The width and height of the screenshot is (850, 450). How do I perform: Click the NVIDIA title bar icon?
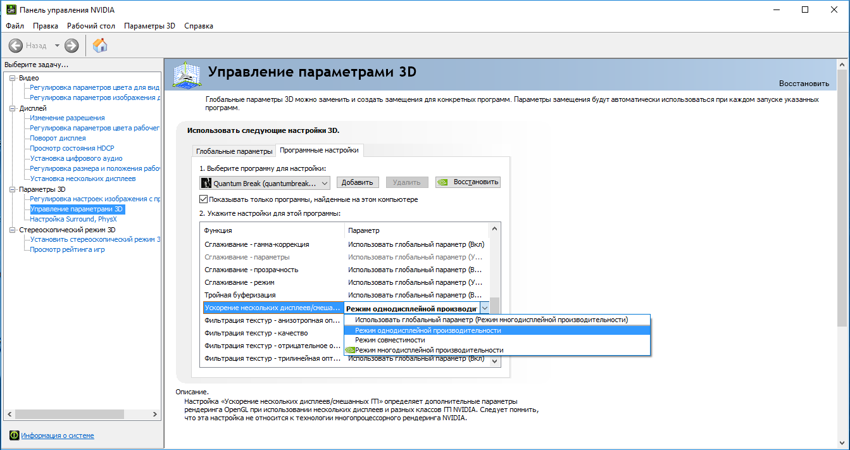(x=10, y=10)
